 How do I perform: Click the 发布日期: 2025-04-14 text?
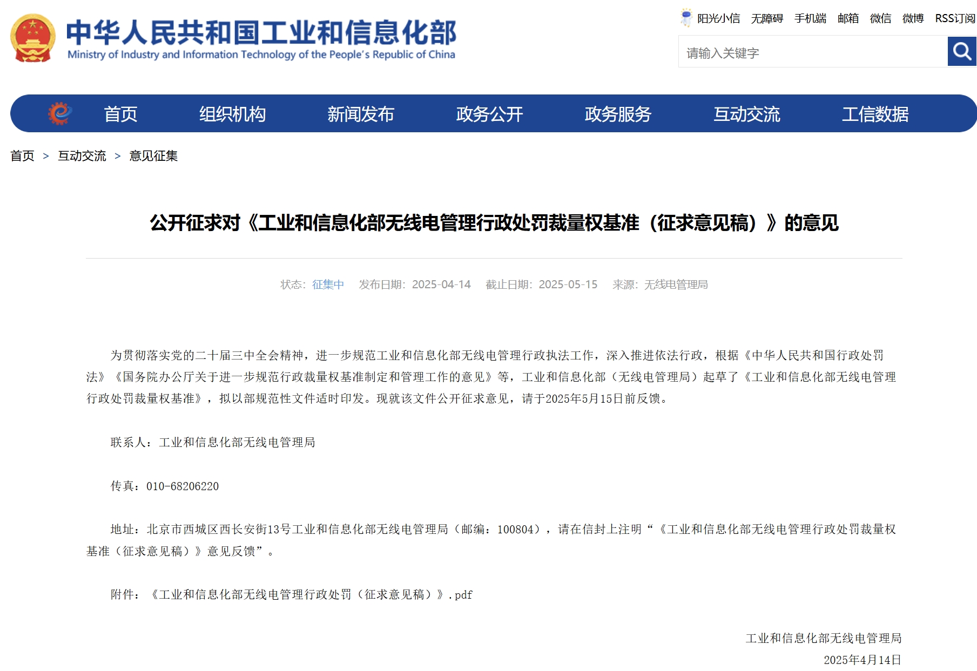pyautogui.click(x=415, y=284)
